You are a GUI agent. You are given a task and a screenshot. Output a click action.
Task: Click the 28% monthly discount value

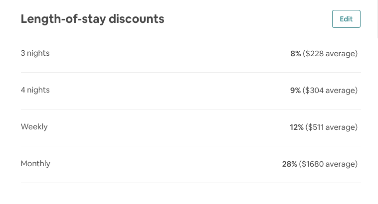coord(290,164)
